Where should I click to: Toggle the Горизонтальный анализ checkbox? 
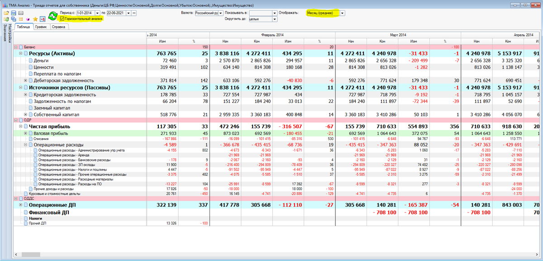62,19
